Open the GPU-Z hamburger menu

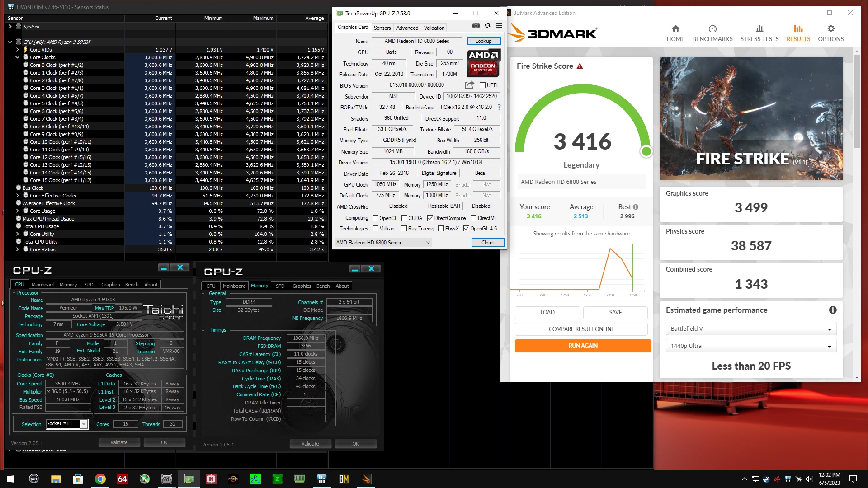click(499, 26)
